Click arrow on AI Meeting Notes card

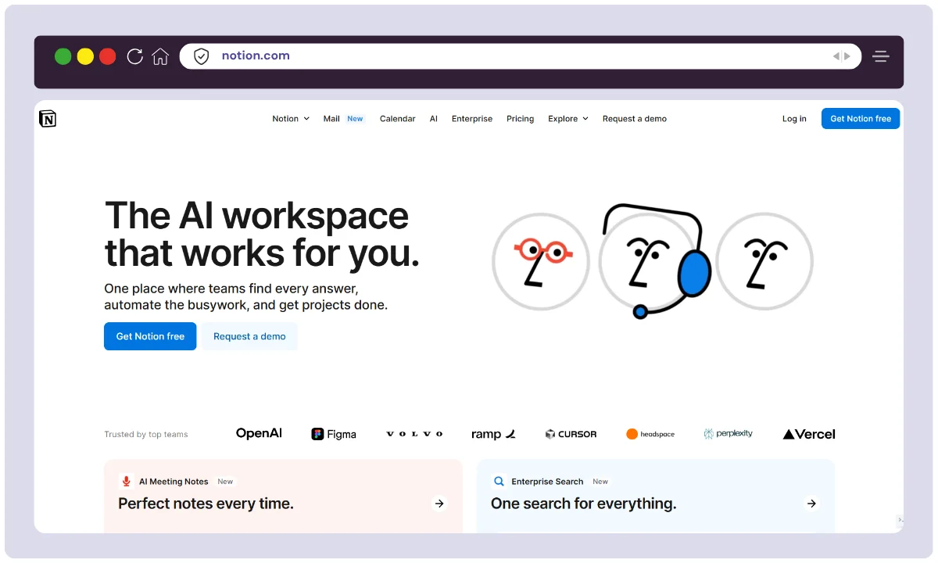tap(439, 504)
